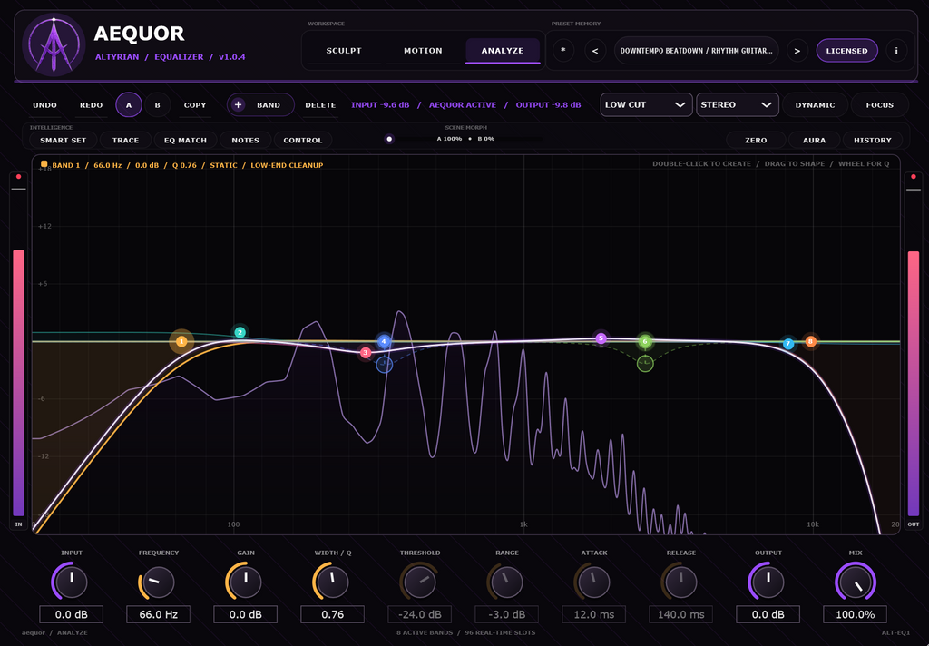Click the 0.76 width/Q value field
Viewport: 929px width, 646px height.
point(333,614)
